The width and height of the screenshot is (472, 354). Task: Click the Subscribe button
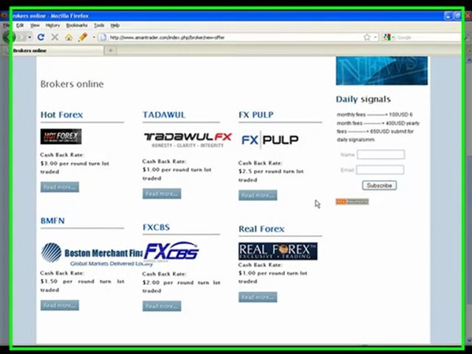point(379,185)
